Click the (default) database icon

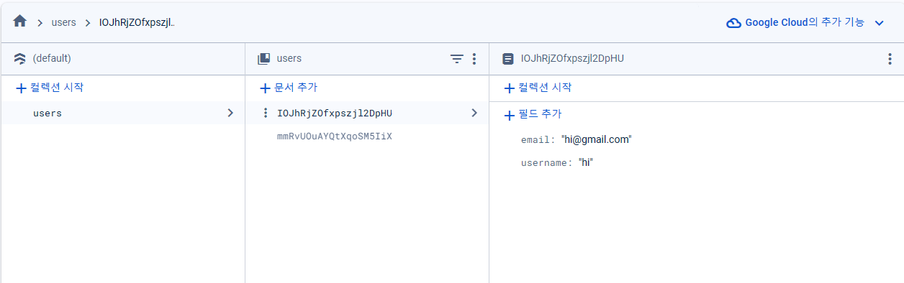[20, 59]
